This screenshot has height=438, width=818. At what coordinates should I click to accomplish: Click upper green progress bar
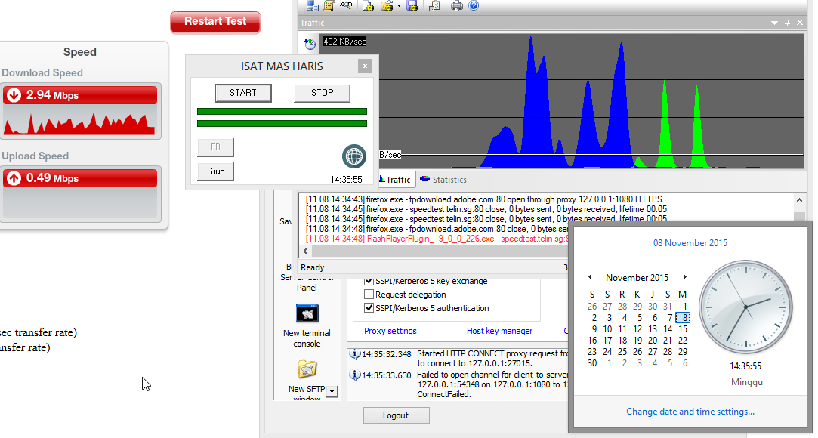[282, 111]
